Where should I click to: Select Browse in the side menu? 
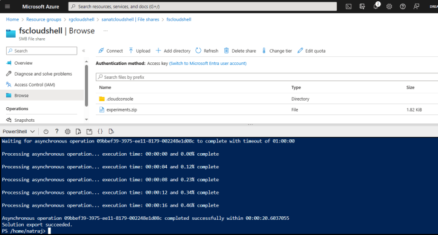pos(42,95)
